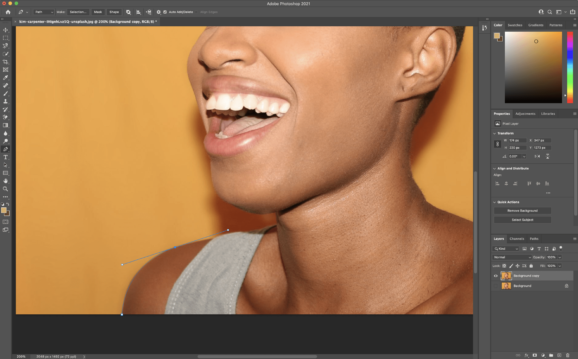Open the Adjustments panel
This screenshot has height=359, width=578.
click(x=525, y=113)
